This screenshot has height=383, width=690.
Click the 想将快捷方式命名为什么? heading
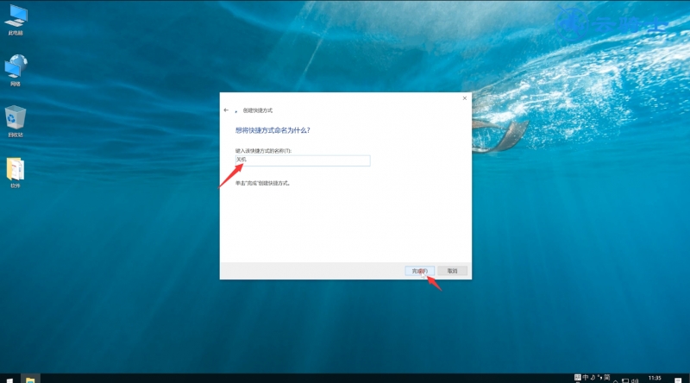tap(273, 130)
